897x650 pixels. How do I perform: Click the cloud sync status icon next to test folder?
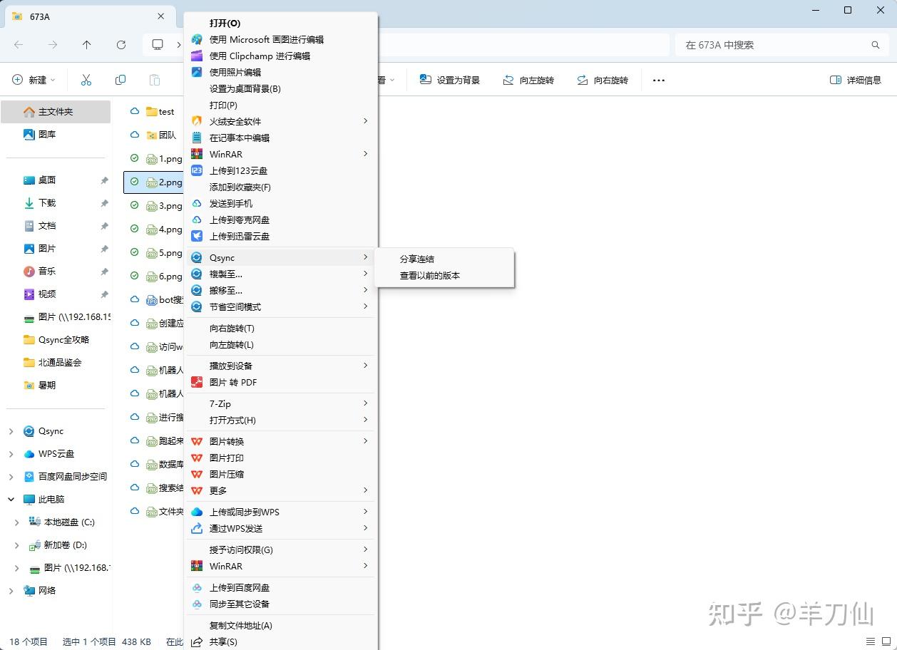(x=135, y=111)
